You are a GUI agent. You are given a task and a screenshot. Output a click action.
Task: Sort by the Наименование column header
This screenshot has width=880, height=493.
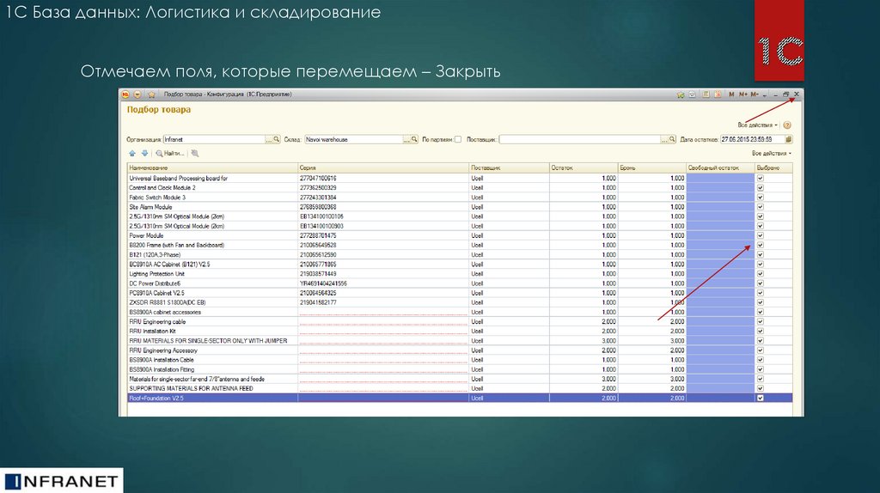[211, 167]
